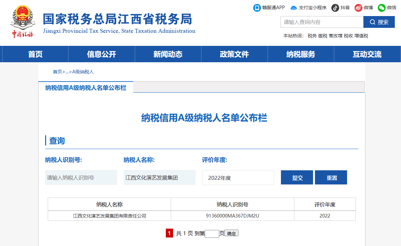The width and height of the screenshot is (401, 246).
Task: Focus the 纳税人识别号 input field
Action: tap(81, 178)
